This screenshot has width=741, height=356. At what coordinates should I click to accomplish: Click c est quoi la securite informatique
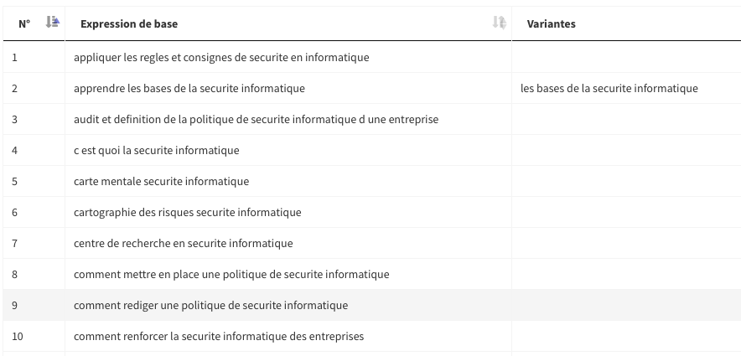pos(156,151)
